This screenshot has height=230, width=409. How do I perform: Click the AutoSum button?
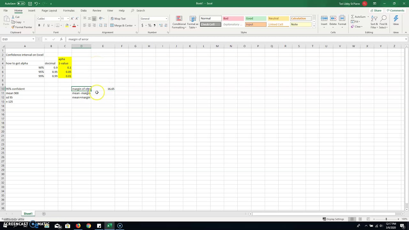(x=358, y=17)
